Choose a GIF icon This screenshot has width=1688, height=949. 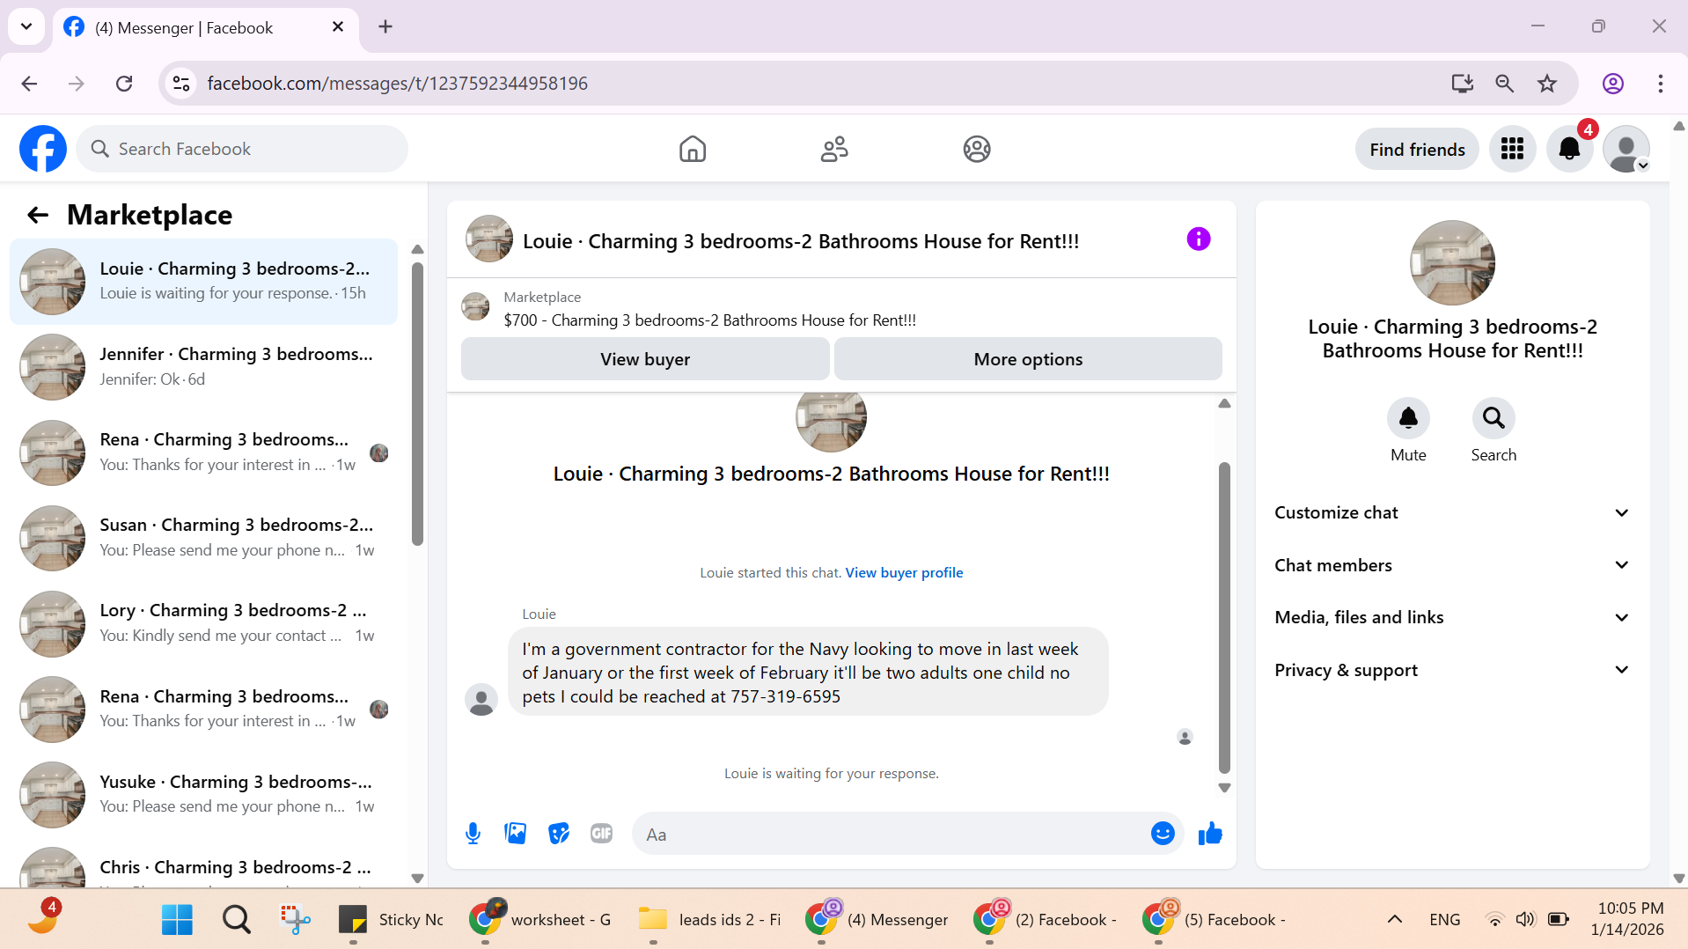coord(602,833)
